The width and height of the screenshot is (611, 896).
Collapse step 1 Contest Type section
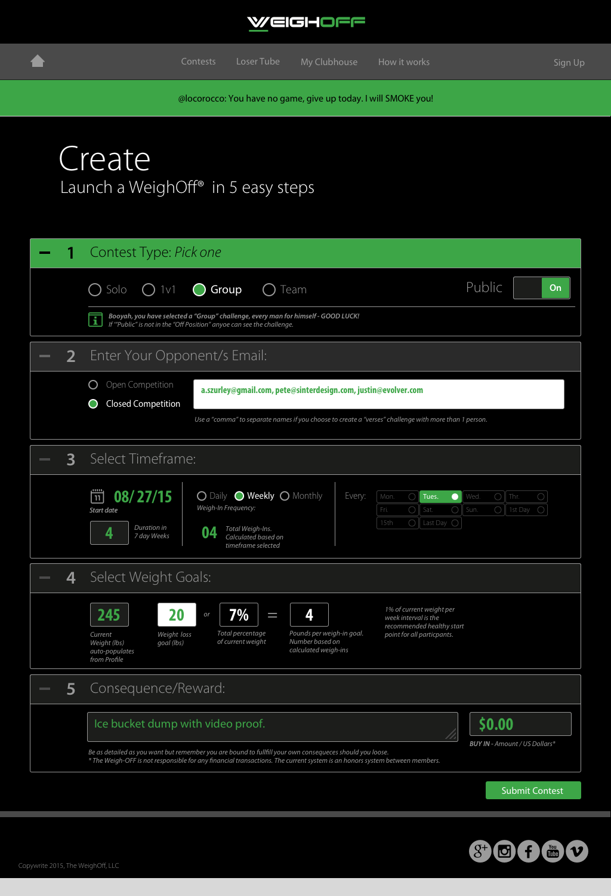tap(45, 253)
